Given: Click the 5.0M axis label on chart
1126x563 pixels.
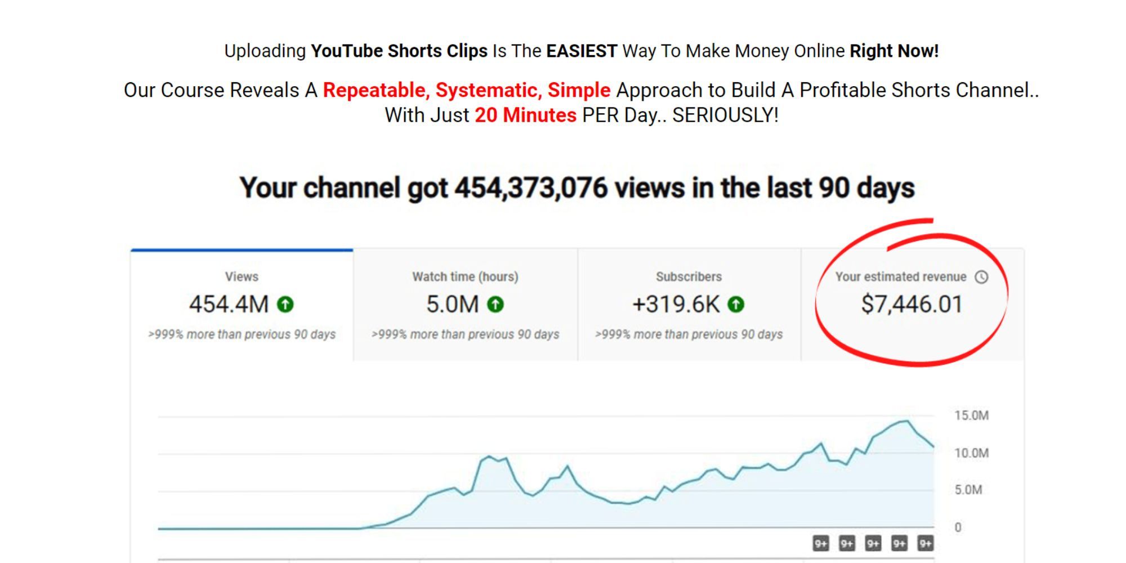Looking at the screenshot, I should click(968, 490).
